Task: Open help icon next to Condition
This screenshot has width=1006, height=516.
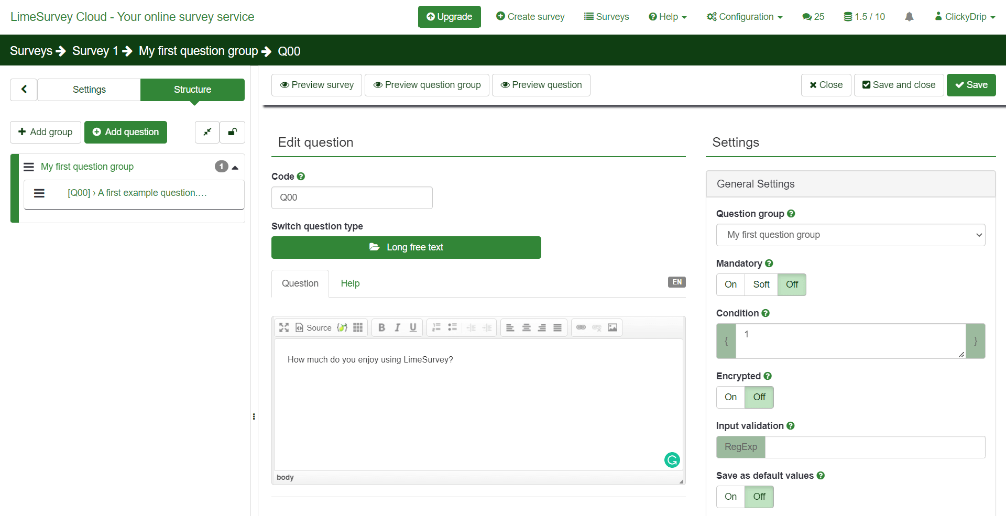Action: [766, 313]
